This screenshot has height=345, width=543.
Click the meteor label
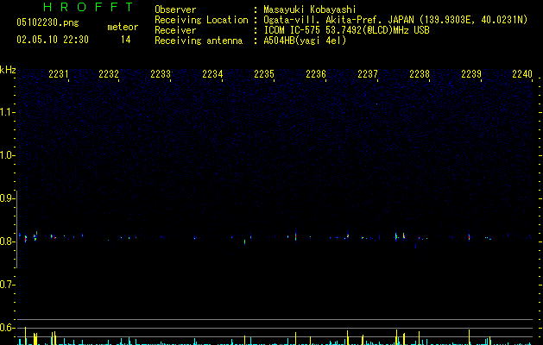[x=123, y=27]
